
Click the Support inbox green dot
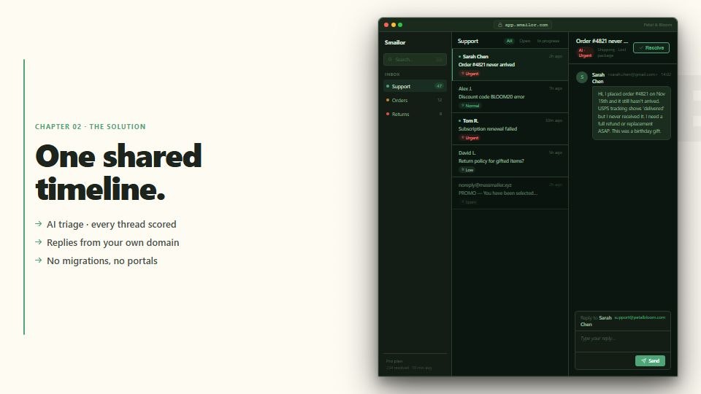point(388,86)
